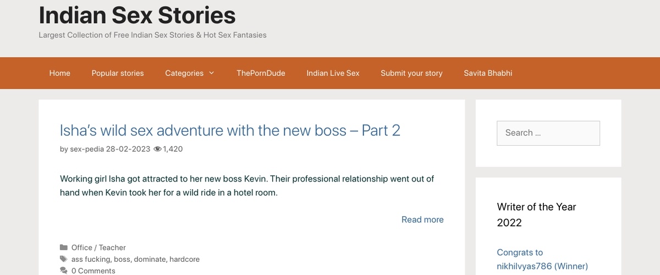Select the Savita Bhabhi menu item
660x275 pixels.
pyautogui.click(x=488, y=73)
